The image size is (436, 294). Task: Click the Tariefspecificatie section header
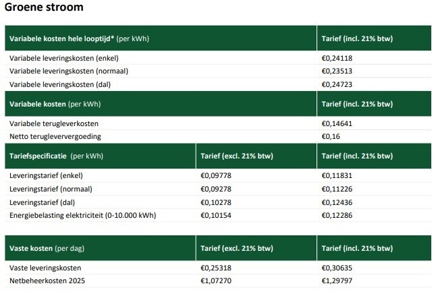click(x=38, y=156)
